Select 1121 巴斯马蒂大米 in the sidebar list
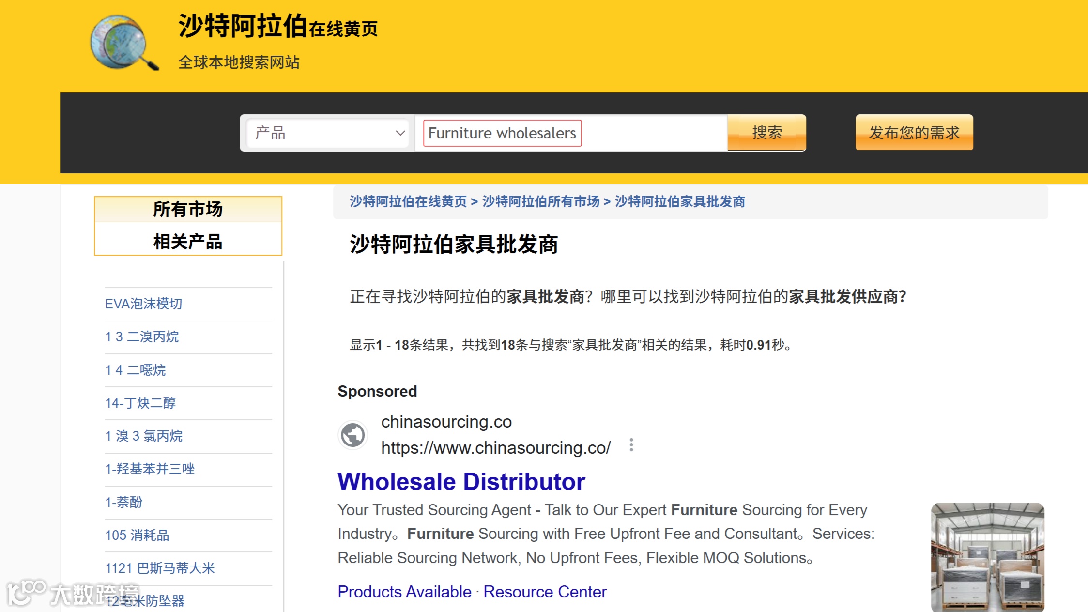1088x612 pixels. pos(160,568)
